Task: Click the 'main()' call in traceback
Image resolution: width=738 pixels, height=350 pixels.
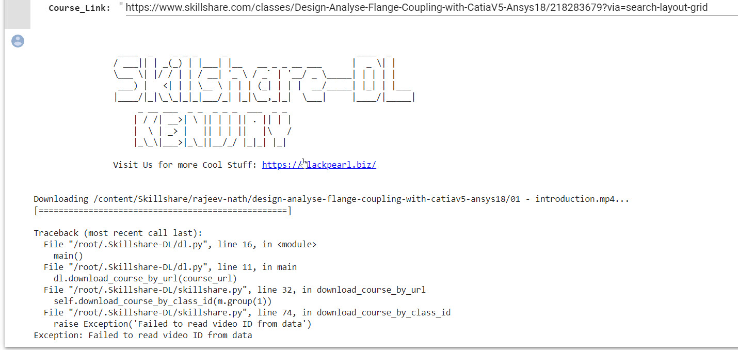Action: [x=68, y=256]
